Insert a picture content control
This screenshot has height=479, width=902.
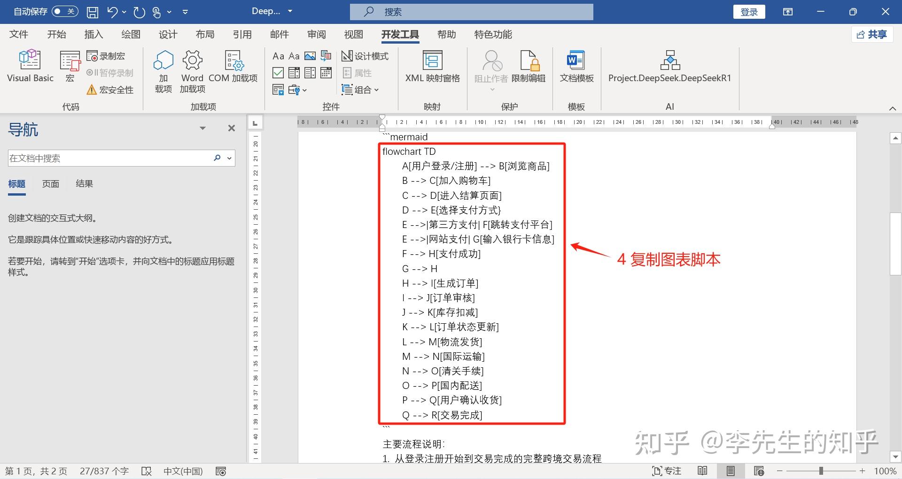click(x=310, y=56)
